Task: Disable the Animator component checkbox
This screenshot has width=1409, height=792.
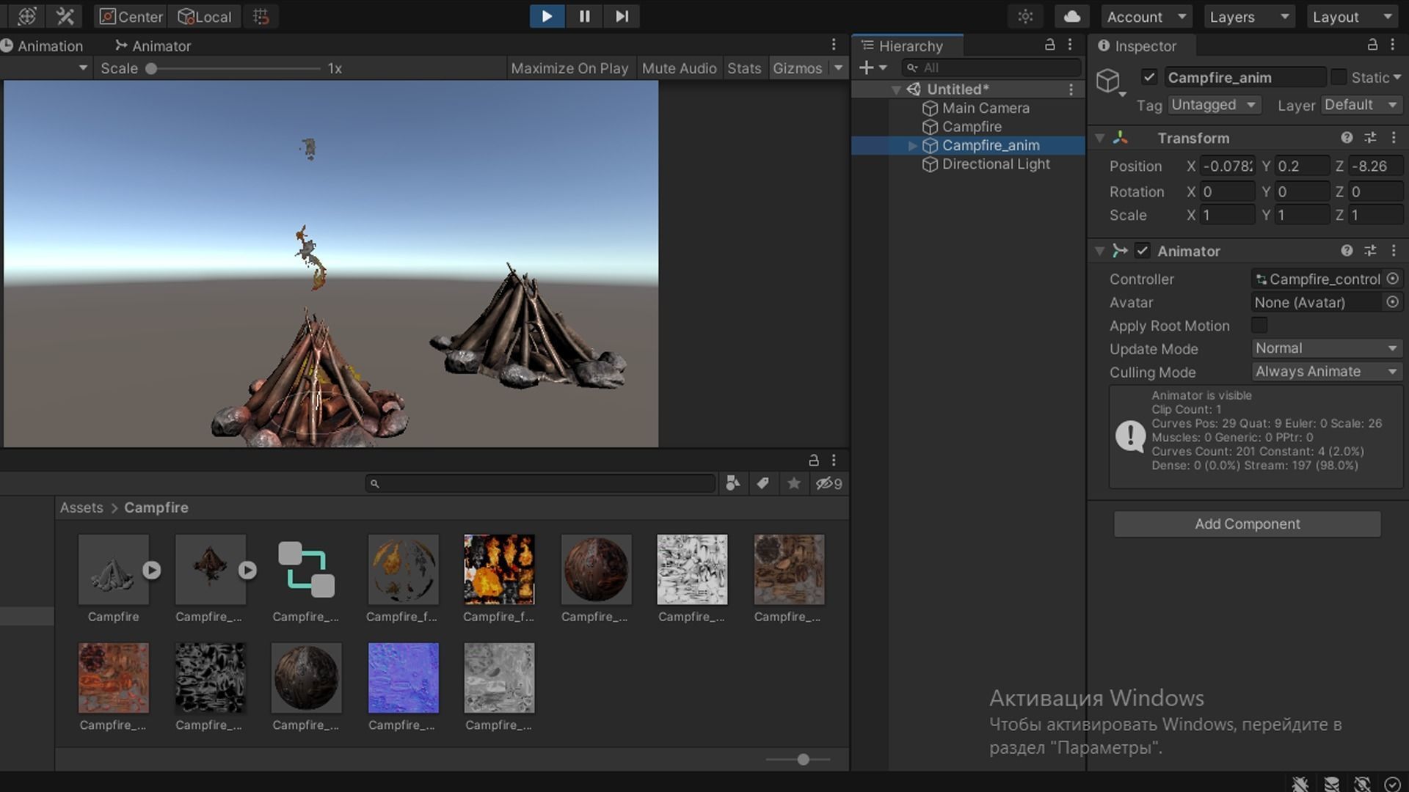Action: [1142, 251]
